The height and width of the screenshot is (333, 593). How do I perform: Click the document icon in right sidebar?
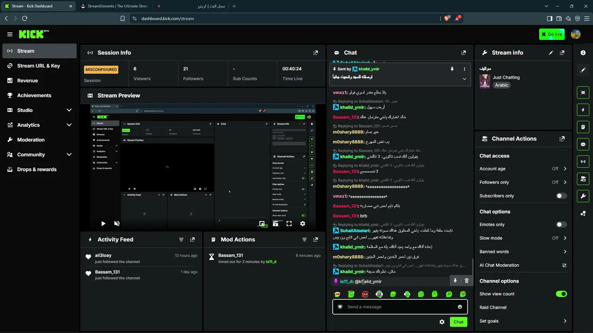click(x=583, y=127)
